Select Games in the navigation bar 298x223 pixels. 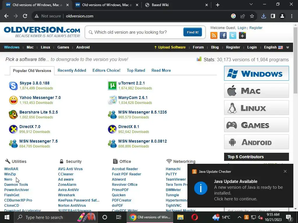click(x=63, y=47)
